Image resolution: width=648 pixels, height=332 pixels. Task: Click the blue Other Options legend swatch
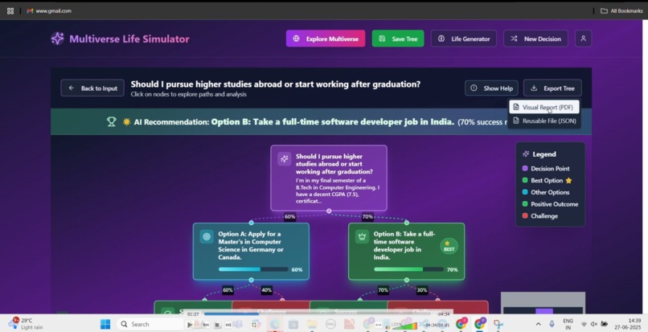point(525,192)
